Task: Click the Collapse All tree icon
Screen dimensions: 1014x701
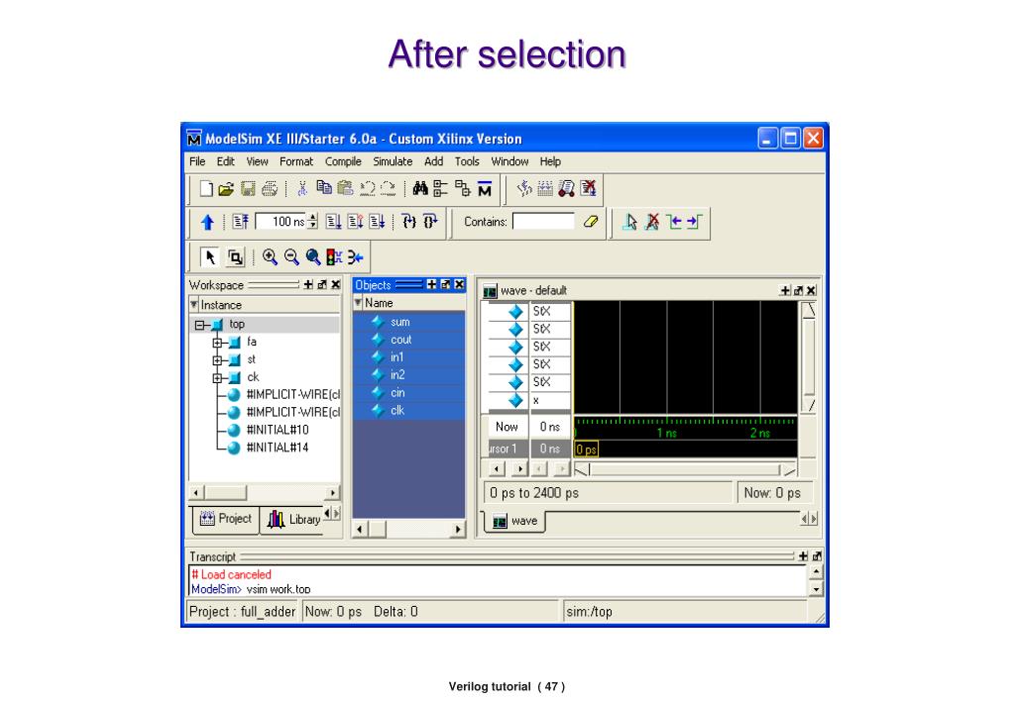Action: tap(440, 188)
